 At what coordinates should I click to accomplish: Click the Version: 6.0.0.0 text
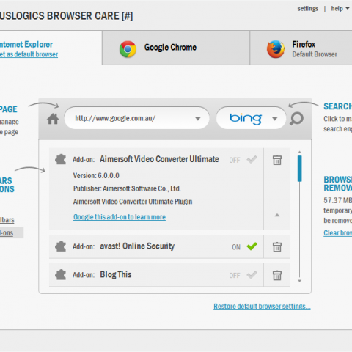pos(96,175)
